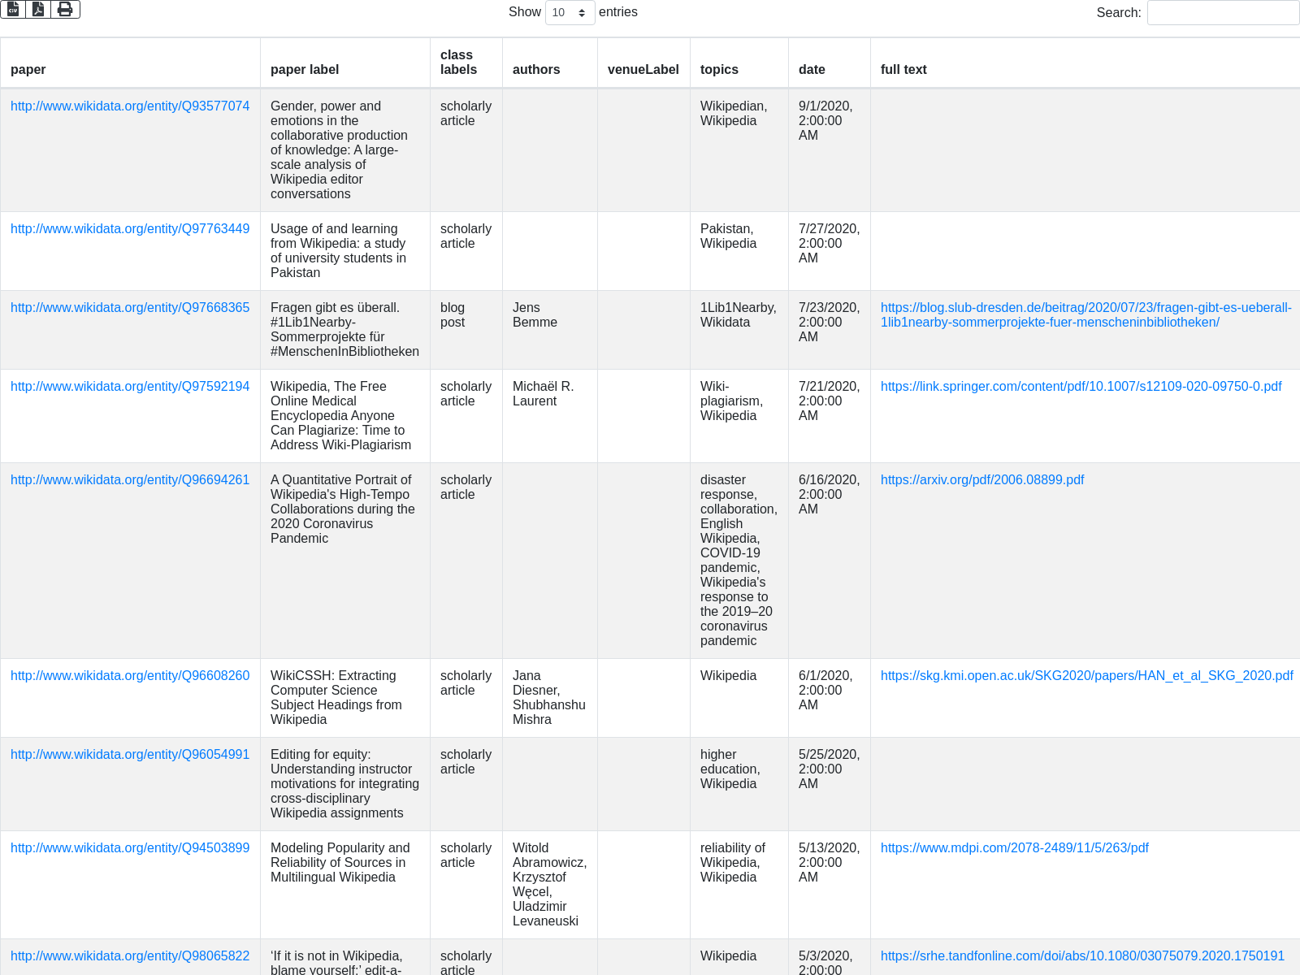Open Wikidata entity Q97763449 link
Viewport: 1300px width, 975px height.
coord(130,229)
